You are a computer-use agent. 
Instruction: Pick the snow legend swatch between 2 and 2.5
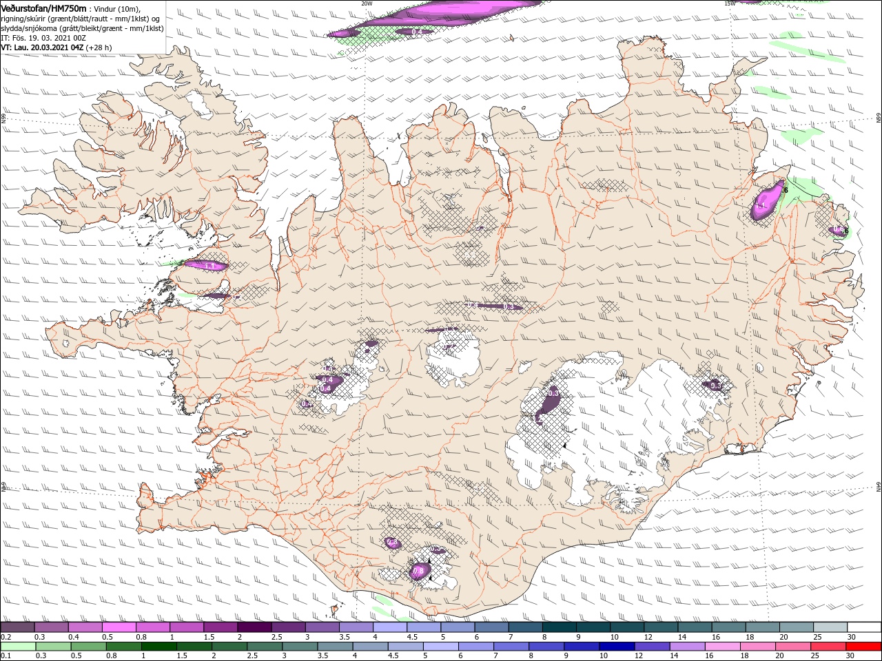254,627
